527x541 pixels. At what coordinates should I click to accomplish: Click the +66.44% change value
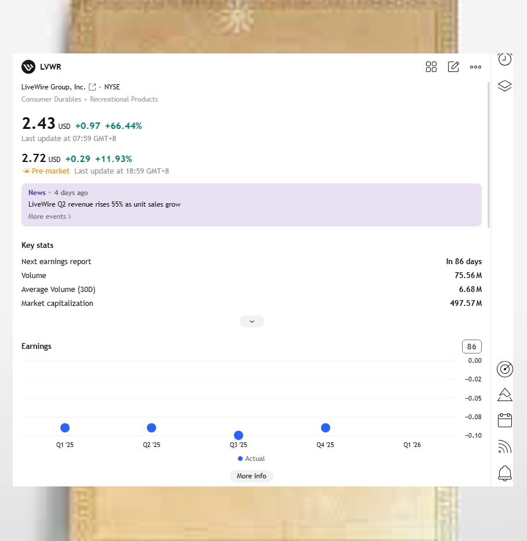click(x=124, y=126)
